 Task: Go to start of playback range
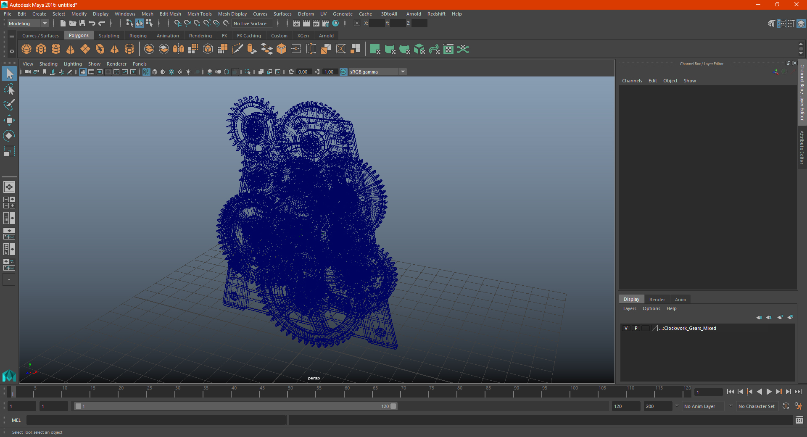tap(731, 392)
